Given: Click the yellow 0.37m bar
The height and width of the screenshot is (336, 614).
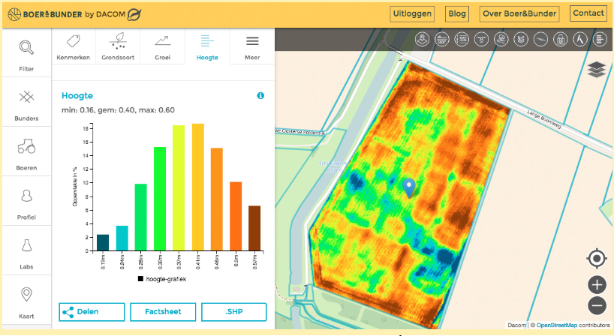Looking at the screenshot, I should tap(179, 188).
